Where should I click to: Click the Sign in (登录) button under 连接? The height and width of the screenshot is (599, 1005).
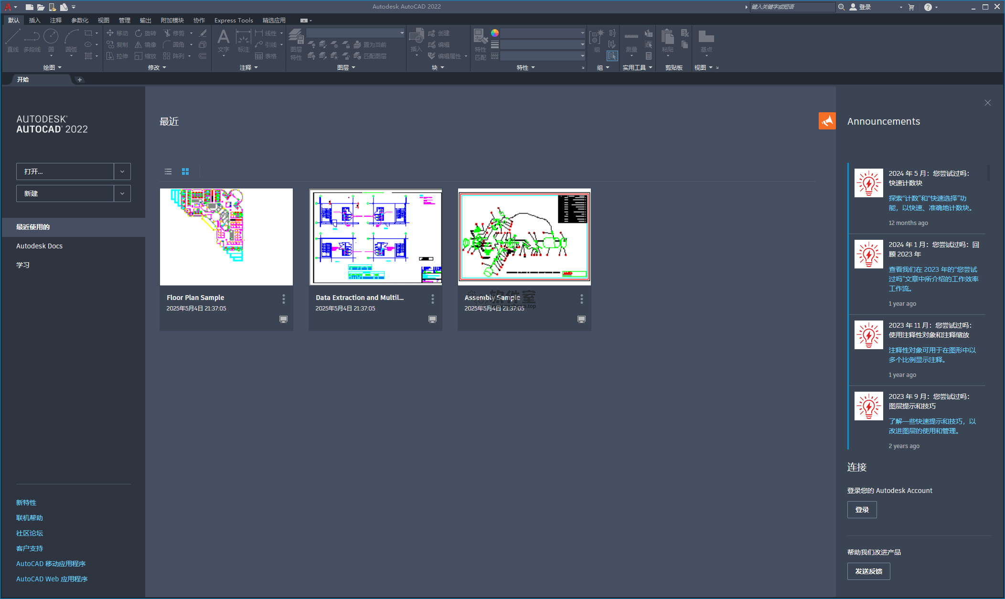pos(862,510)
